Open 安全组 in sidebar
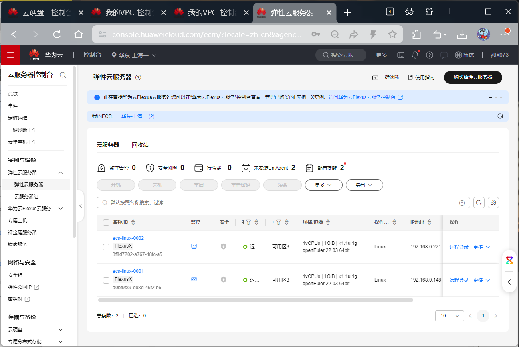This screenshot has height=347, width=519. coord(15,275)
